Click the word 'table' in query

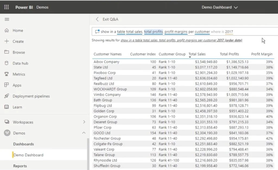pyautogui.click(x=121, y=32)
